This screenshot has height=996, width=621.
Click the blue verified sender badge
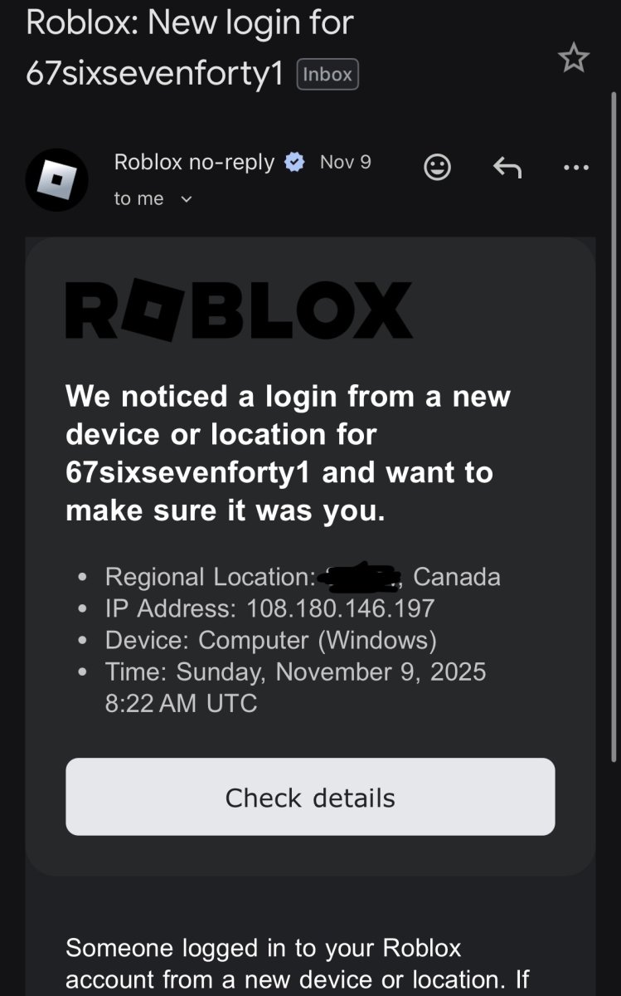294,163
